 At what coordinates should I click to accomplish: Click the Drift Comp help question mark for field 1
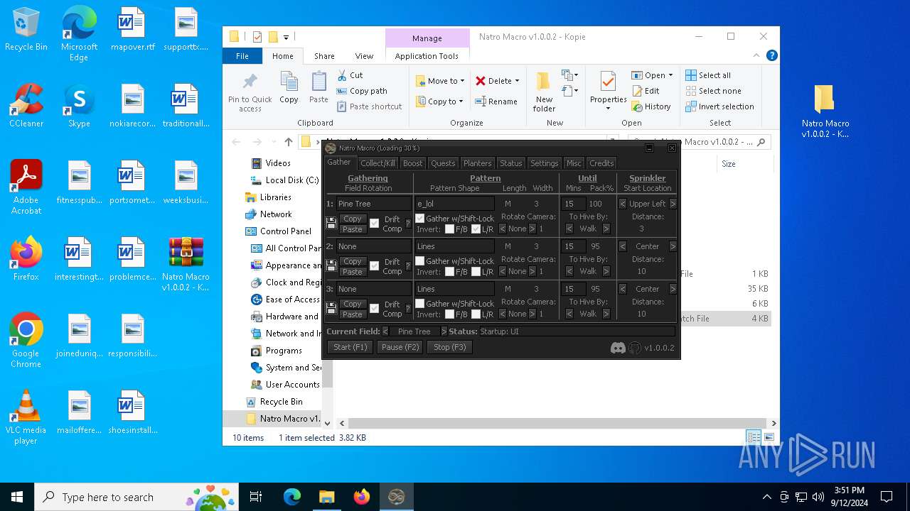pos(408,224)
